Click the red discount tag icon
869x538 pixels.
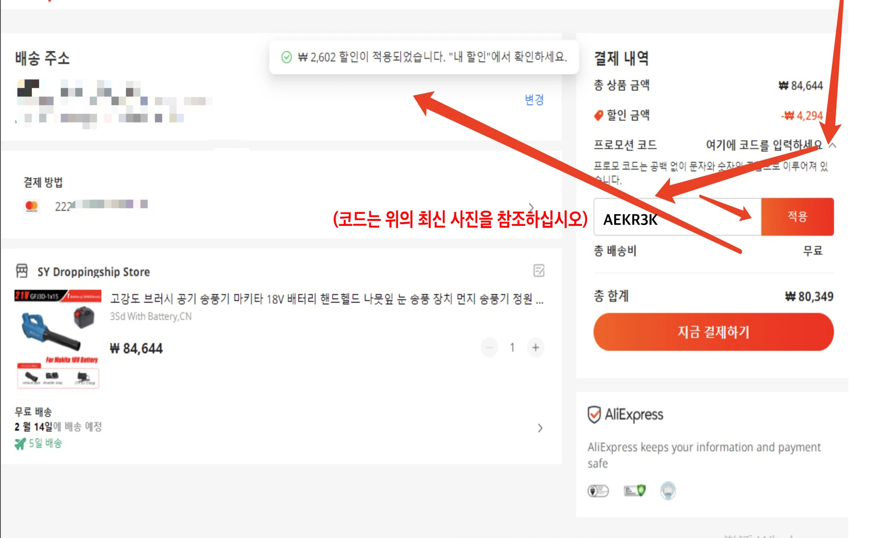click(598, 115)
